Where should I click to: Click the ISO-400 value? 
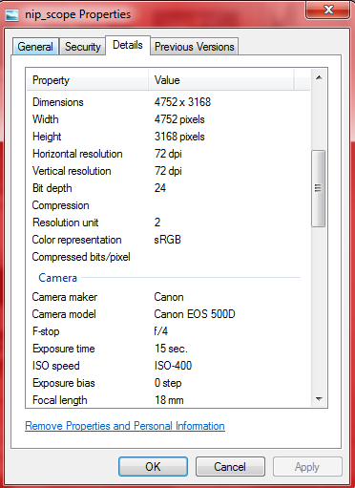tap(173, 366)
